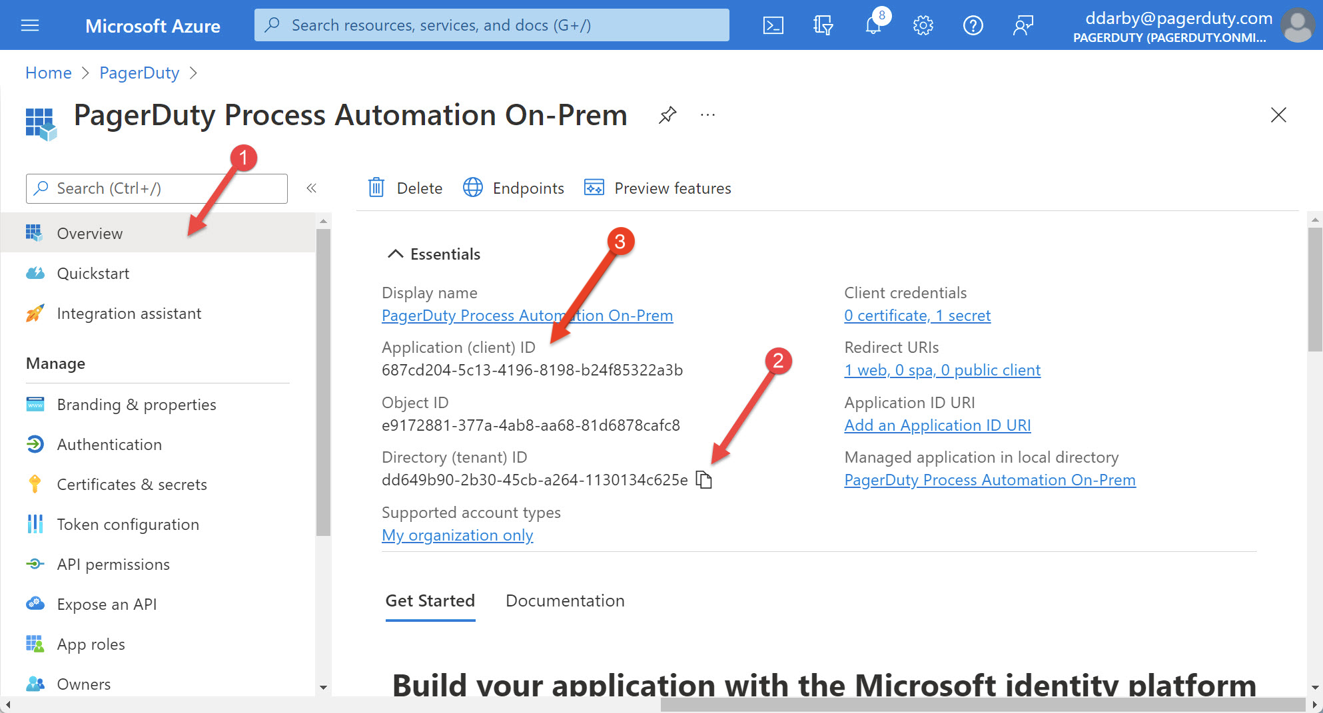This screenshot has height=713, width=1323.
Task: Click Delete in the command bar
Action: click(405, 188)
